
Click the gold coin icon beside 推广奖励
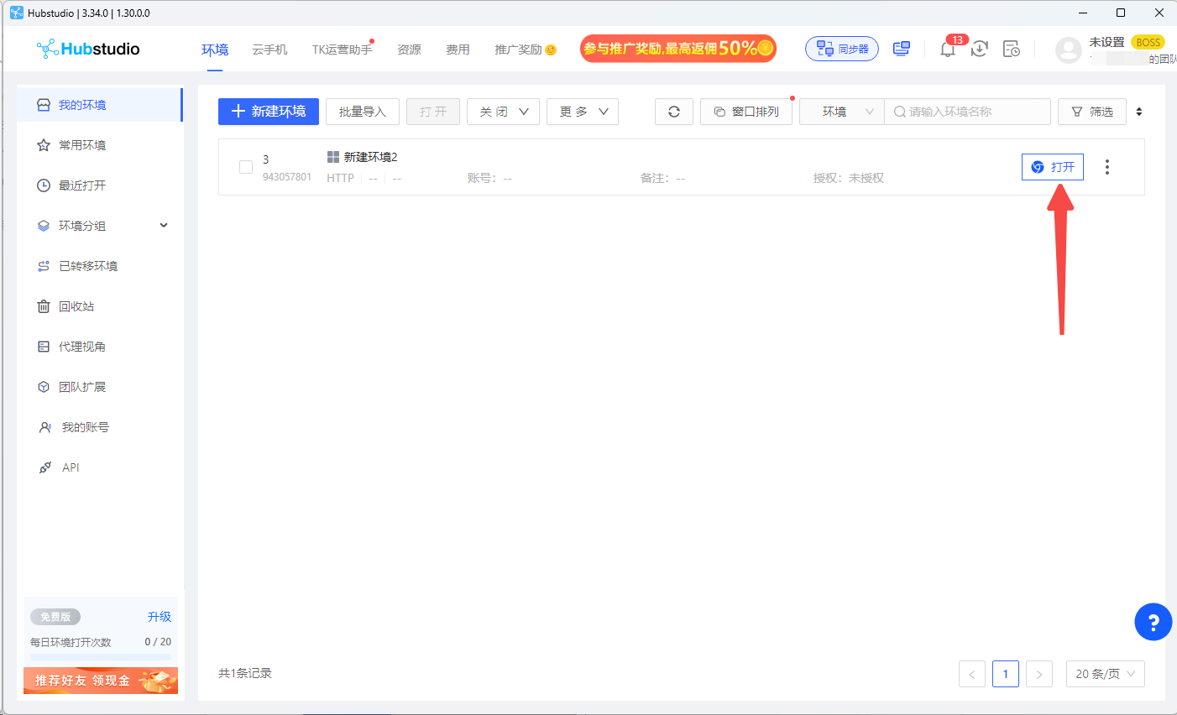coord(551,50)
